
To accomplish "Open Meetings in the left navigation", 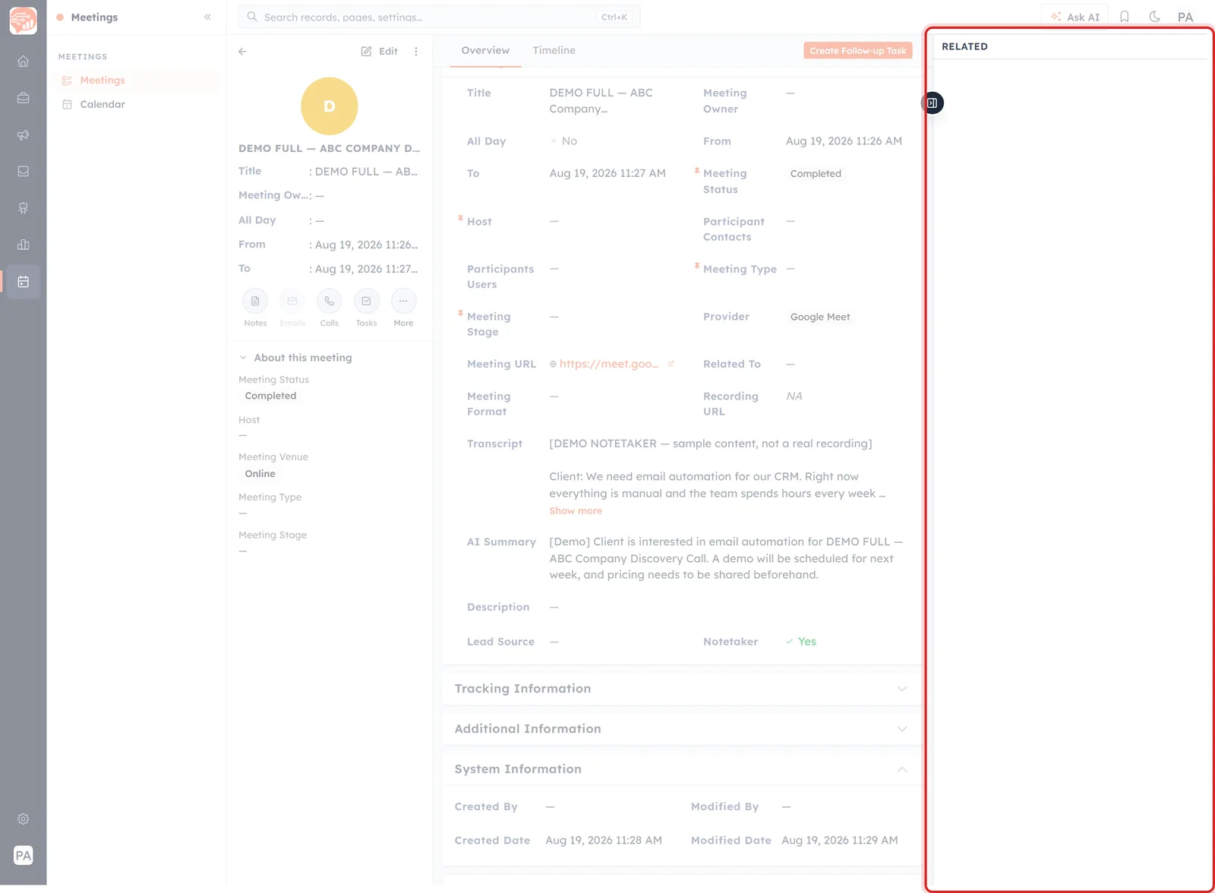I will [x=137, y=80].
